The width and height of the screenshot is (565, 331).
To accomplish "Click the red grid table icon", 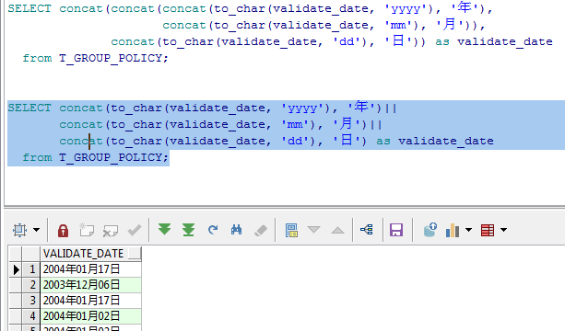I will (488, 231).
